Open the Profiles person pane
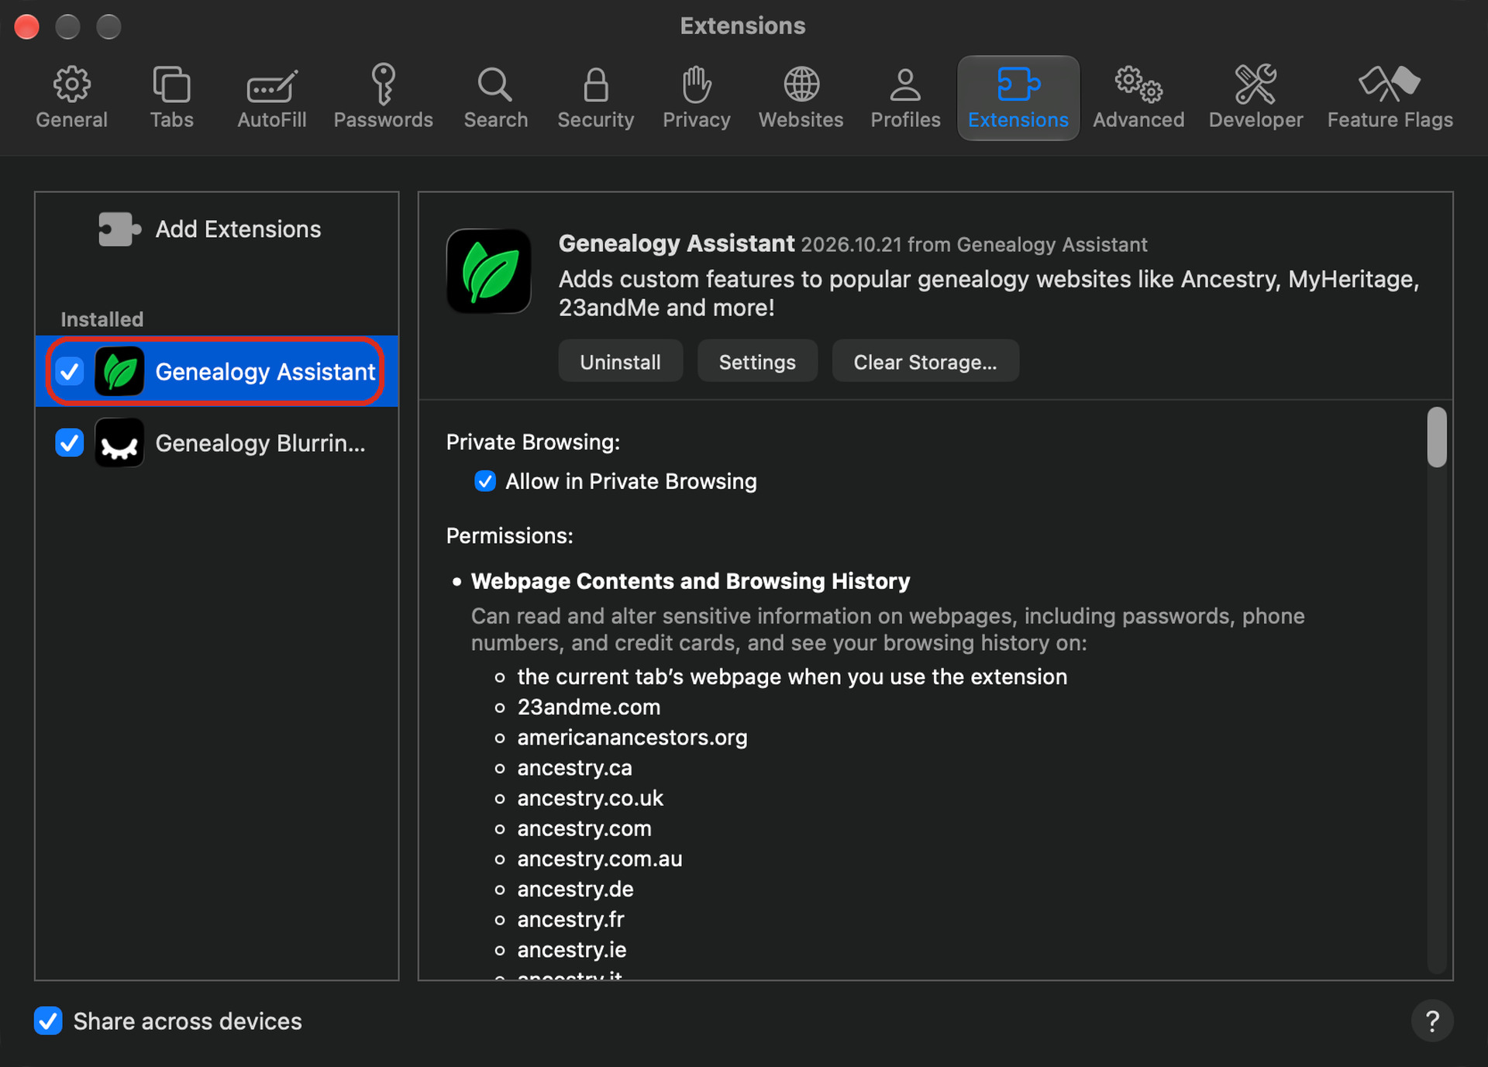1488x1067 pixels. point(905,98)
